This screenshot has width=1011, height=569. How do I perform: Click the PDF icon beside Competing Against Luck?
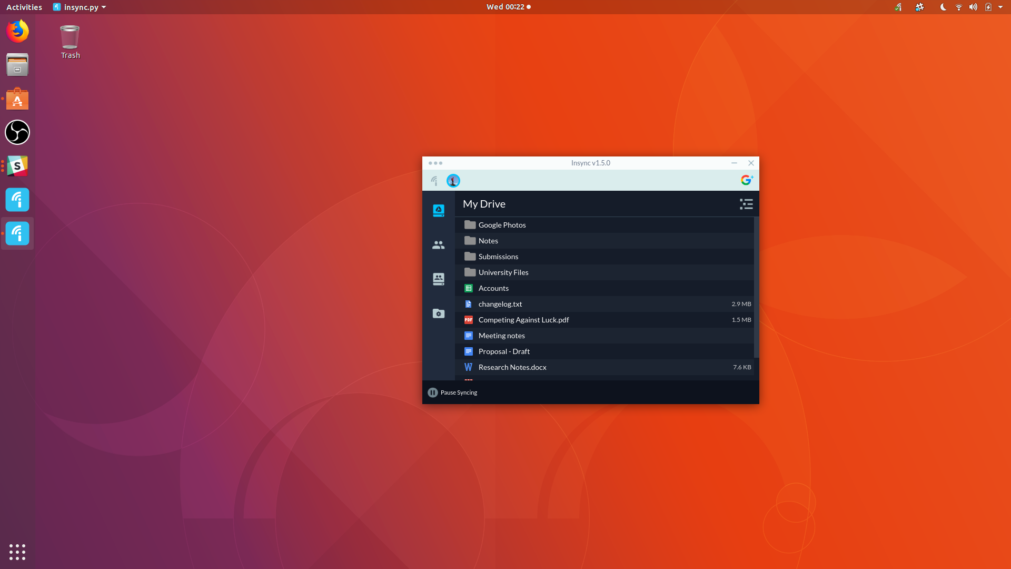click(x=469, y=320)
